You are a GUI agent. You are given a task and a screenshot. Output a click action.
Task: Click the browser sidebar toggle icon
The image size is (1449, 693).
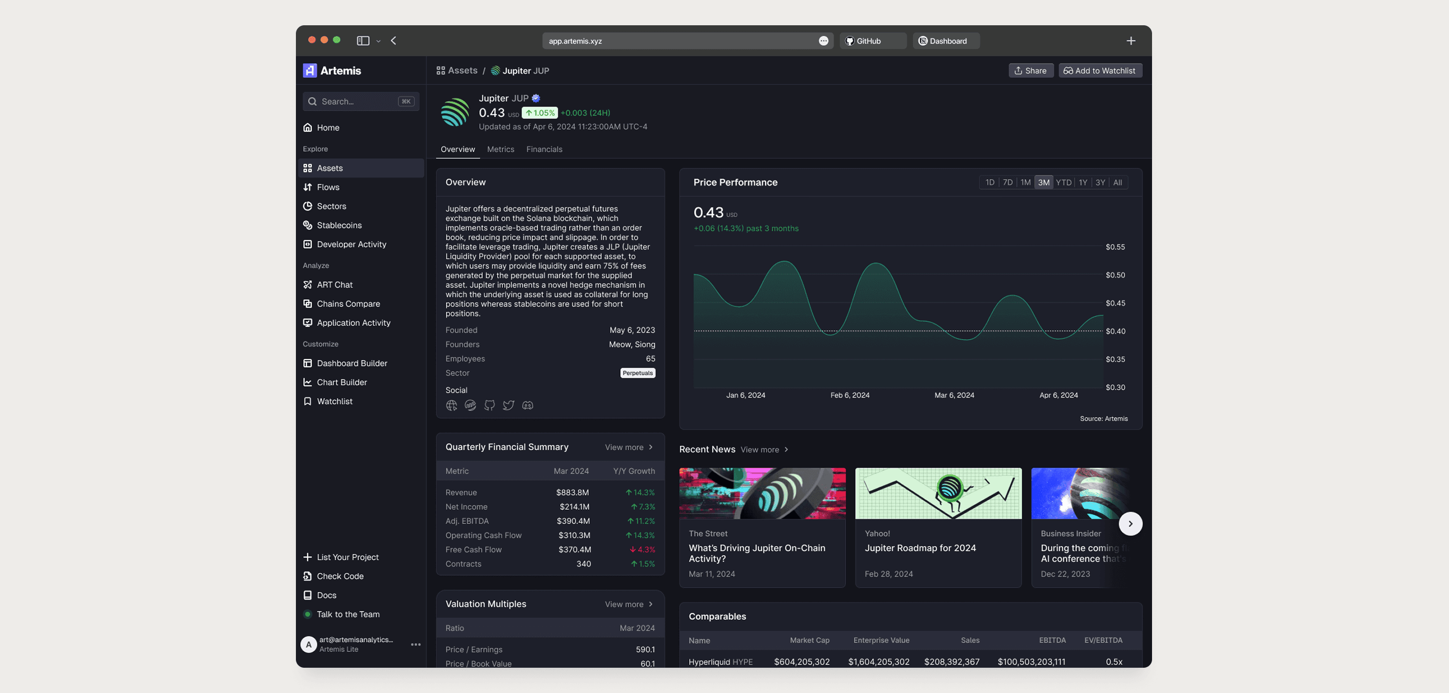click(x=363, y=41)
